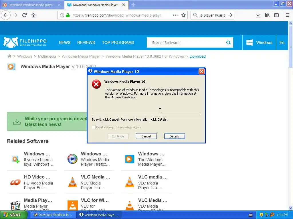Click the browser search box
Screen dimensions: 293x219
pyautogui.click(x=212, y=15)
